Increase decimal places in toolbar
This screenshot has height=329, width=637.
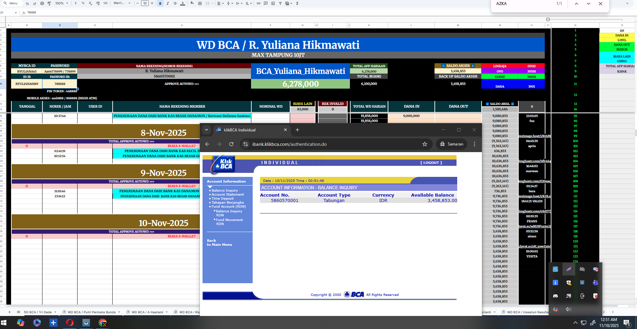98,3
